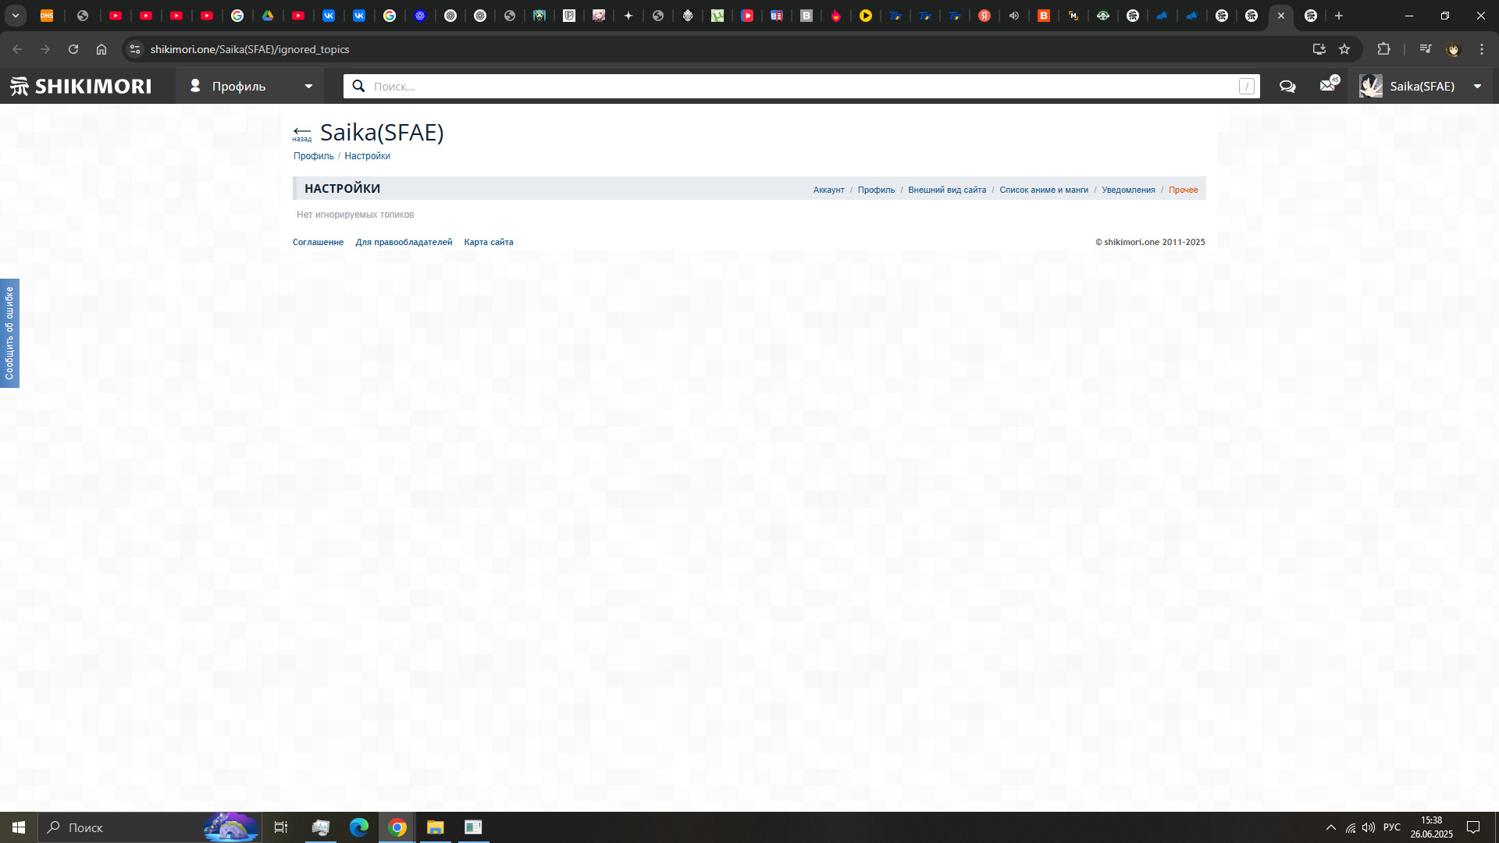Open the Соглашение footer link
The height and width of the screenshot is (843, 1499).
[318, 242]
